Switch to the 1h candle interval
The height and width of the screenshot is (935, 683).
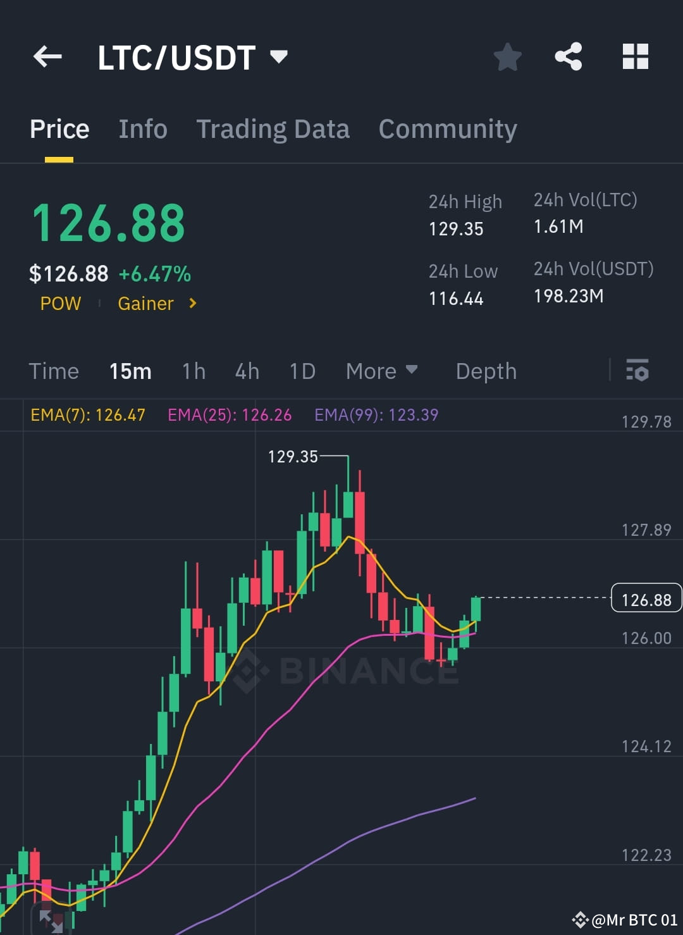(x=193, y=371)
